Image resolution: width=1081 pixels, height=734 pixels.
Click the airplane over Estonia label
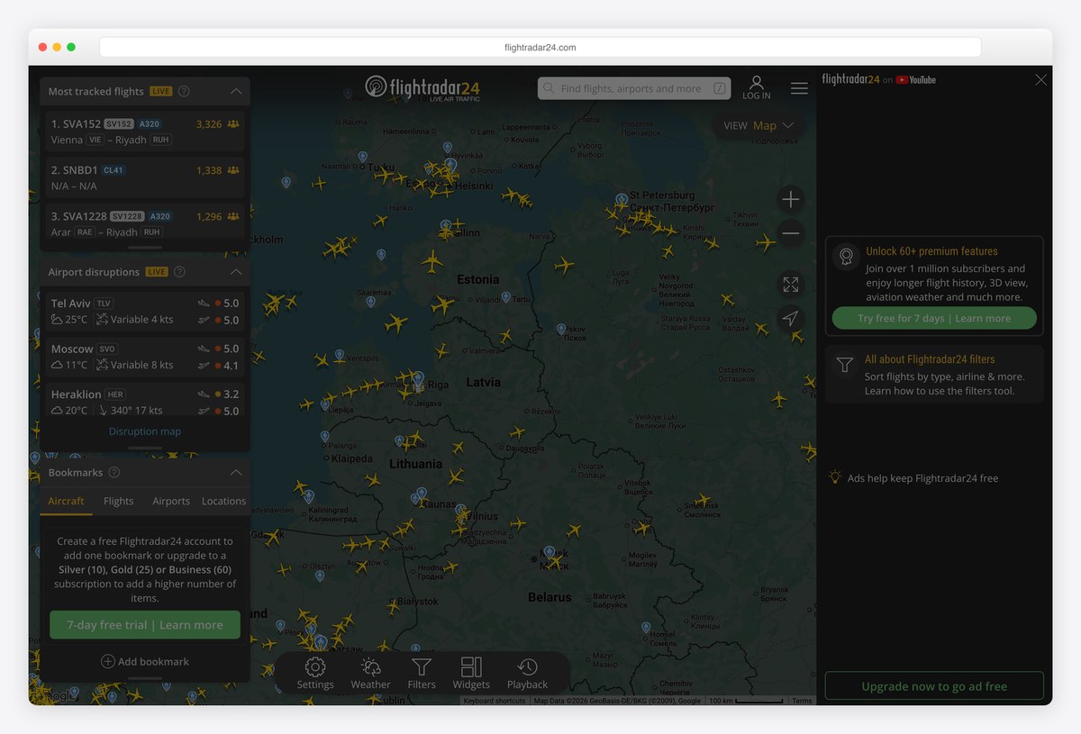(x=431, y=263)
